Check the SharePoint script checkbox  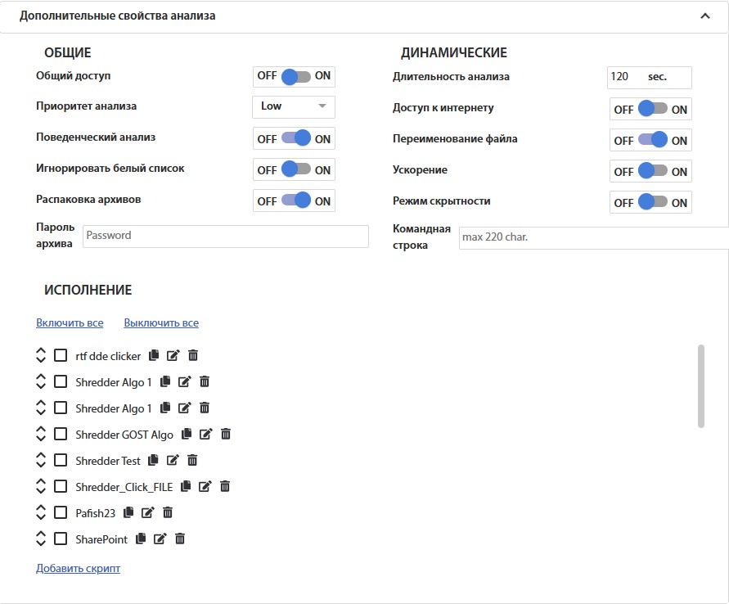(61, 539)
